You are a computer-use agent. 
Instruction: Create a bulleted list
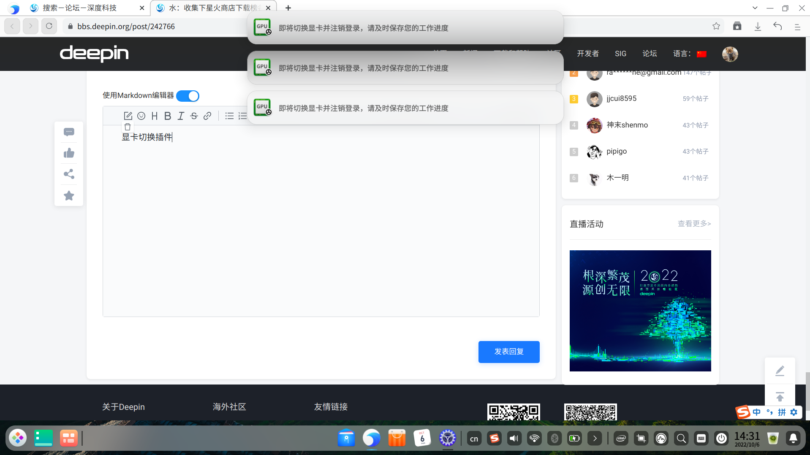pyautogui.click(x=229, y=116)
